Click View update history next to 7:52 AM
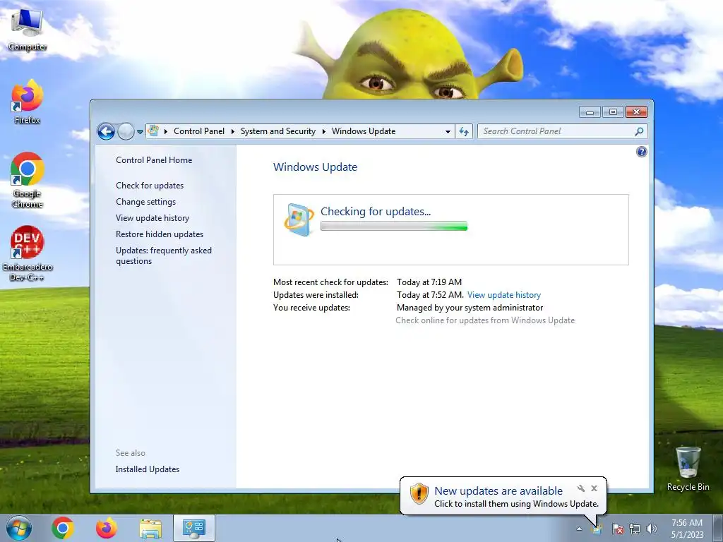The height and width of the screenshot is (542, 723). [x=504, y=295]
